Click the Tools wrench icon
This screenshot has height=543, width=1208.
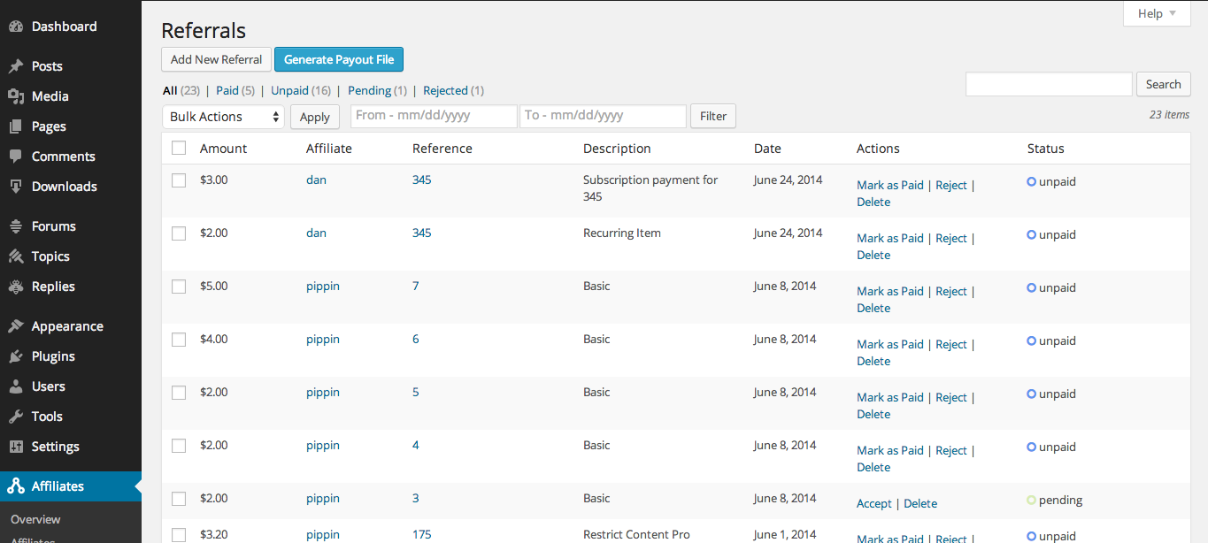point(15,417)
